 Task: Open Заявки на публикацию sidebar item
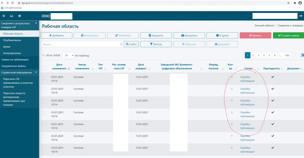pyautogui.click(x=15, y=60)
